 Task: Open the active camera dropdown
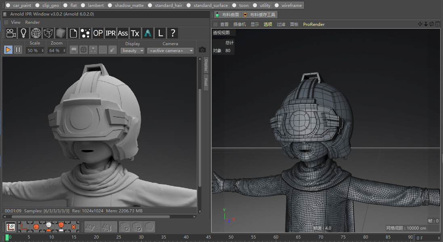[171, 51]
